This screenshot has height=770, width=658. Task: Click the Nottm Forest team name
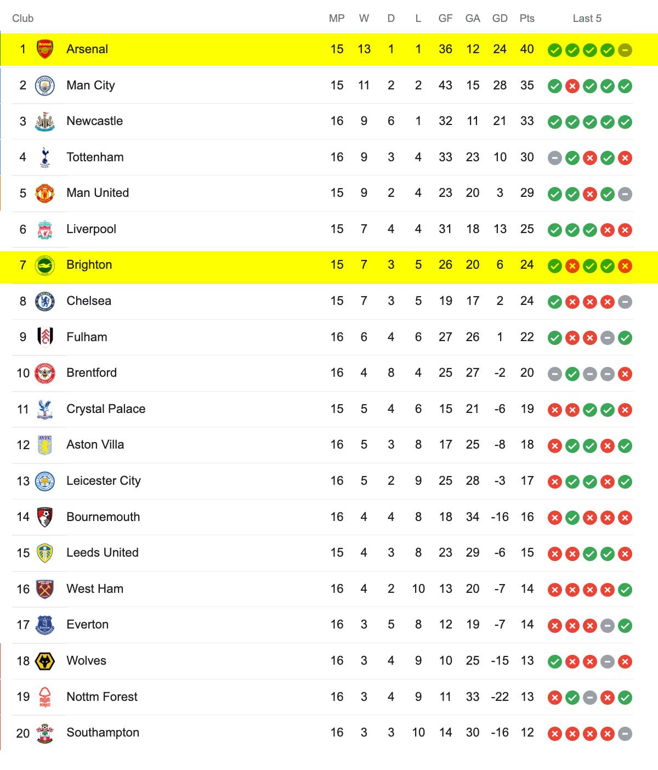pos(102,697)
